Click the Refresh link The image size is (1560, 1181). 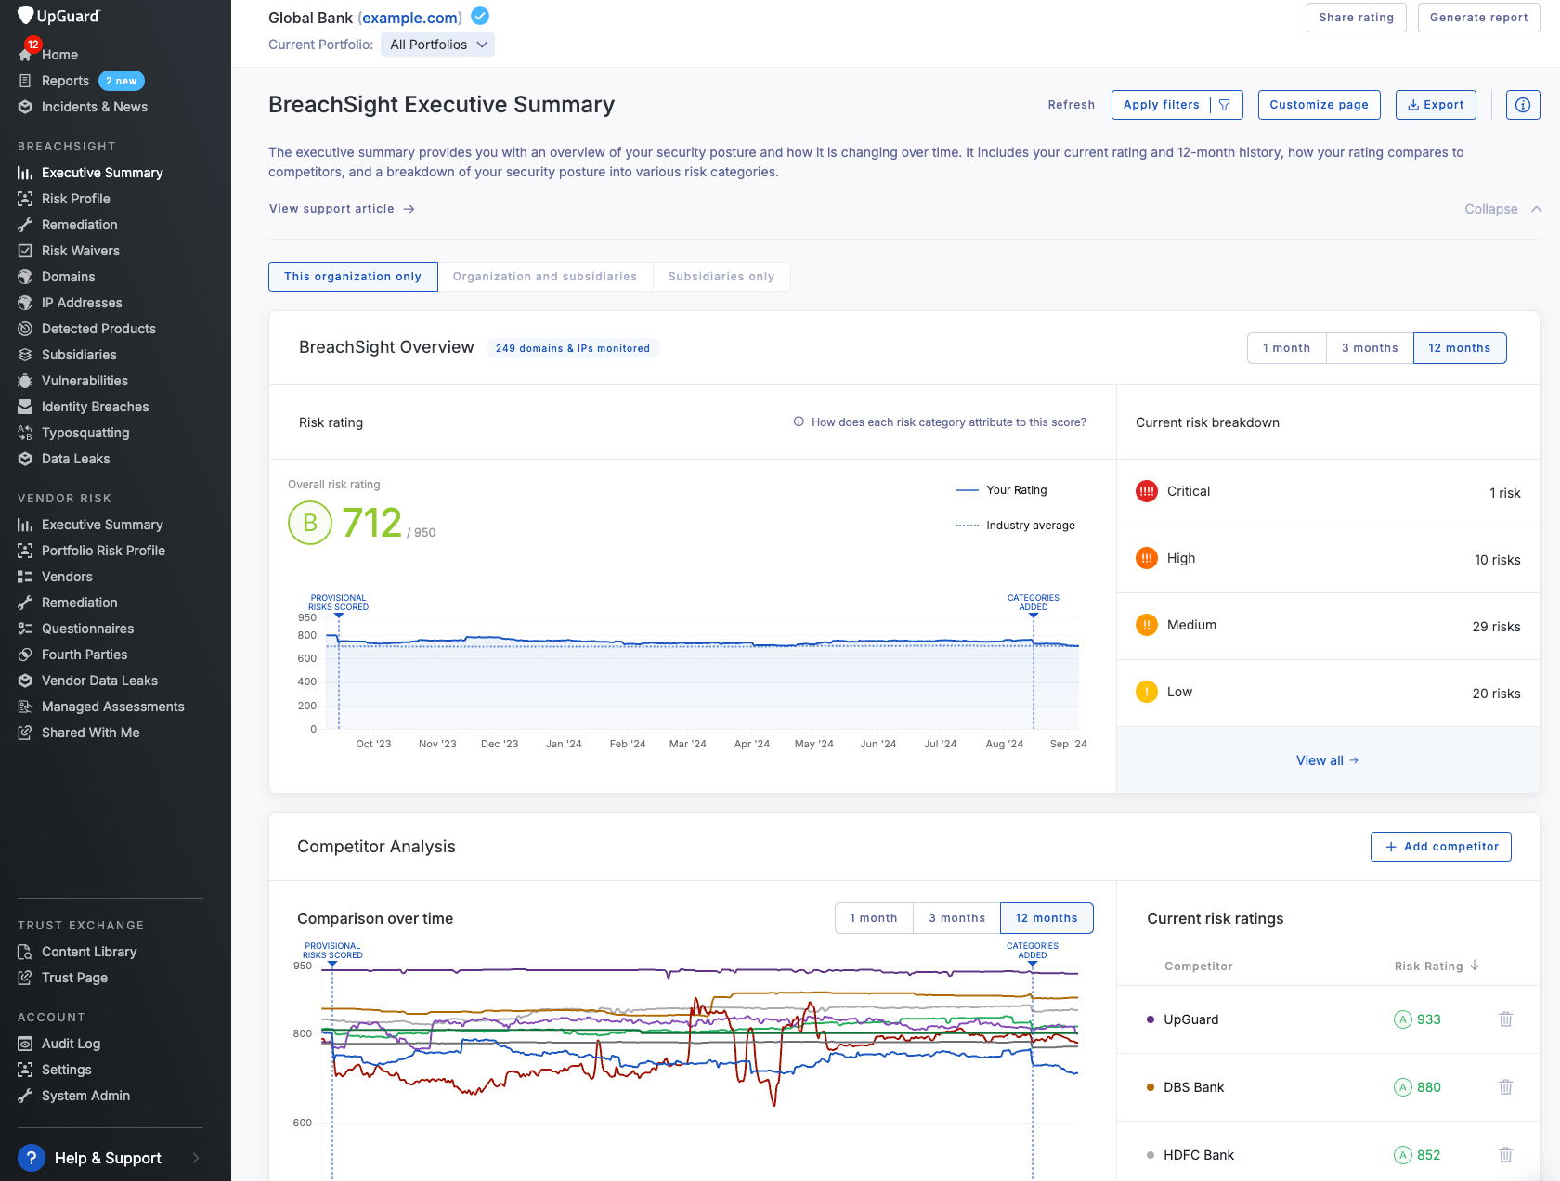tap(1072, 105)
